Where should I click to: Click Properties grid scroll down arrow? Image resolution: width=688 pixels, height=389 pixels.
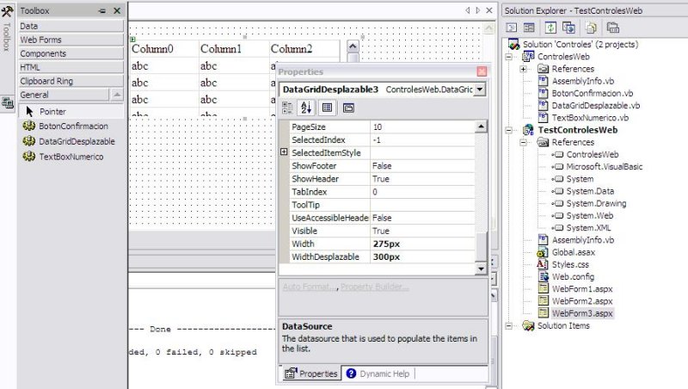[x=481, y=269]
